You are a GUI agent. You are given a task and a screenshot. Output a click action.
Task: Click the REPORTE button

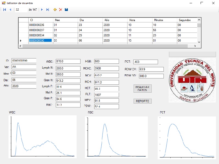[142, 101]
